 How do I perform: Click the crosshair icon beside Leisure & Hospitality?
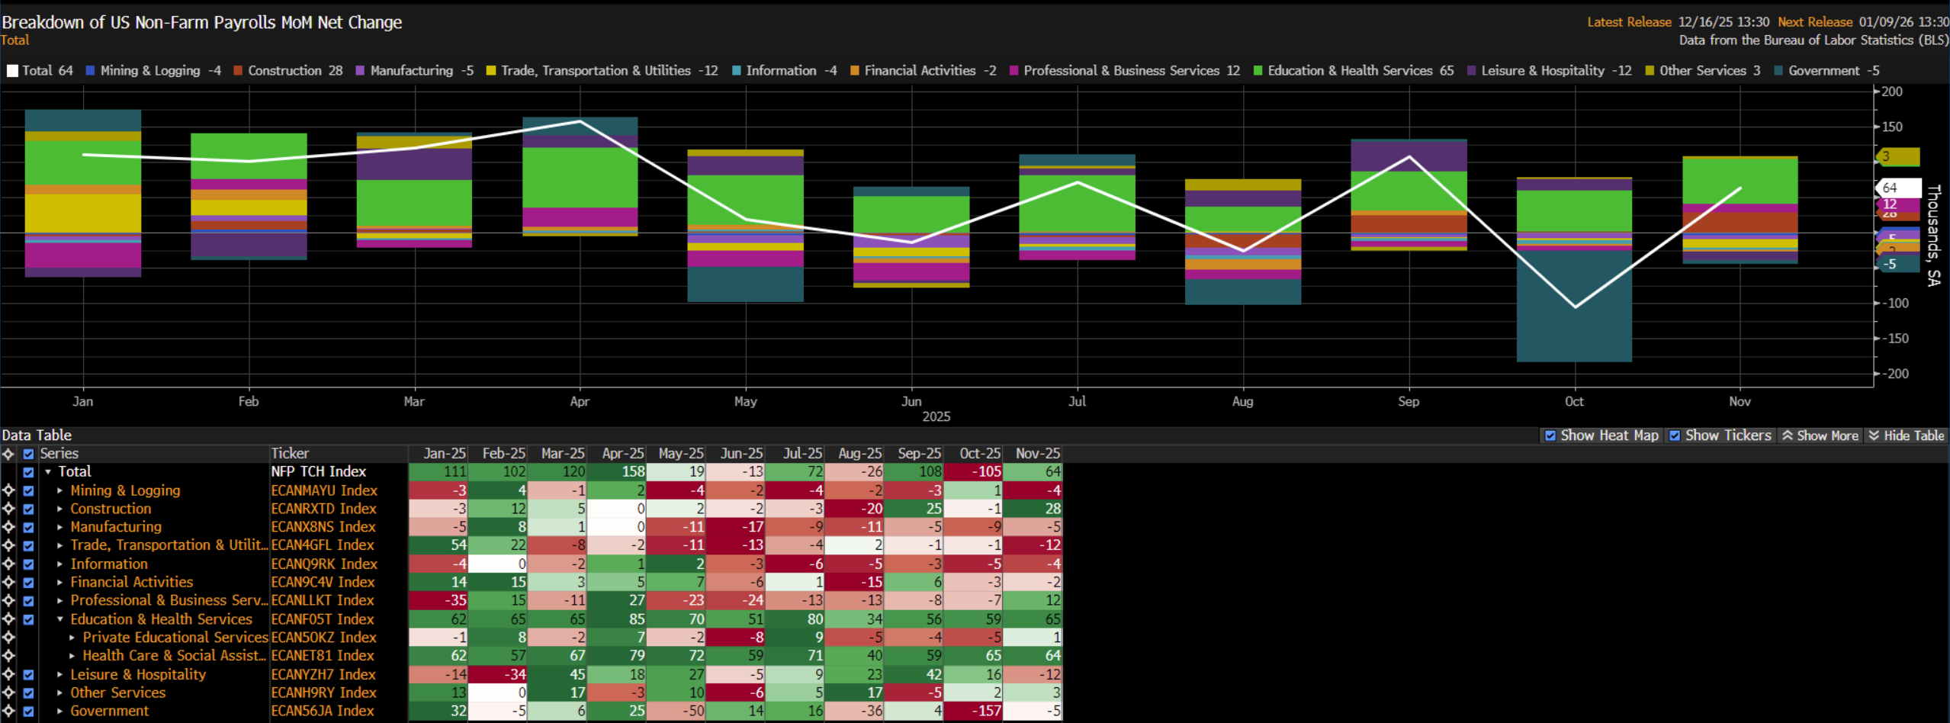8,674
